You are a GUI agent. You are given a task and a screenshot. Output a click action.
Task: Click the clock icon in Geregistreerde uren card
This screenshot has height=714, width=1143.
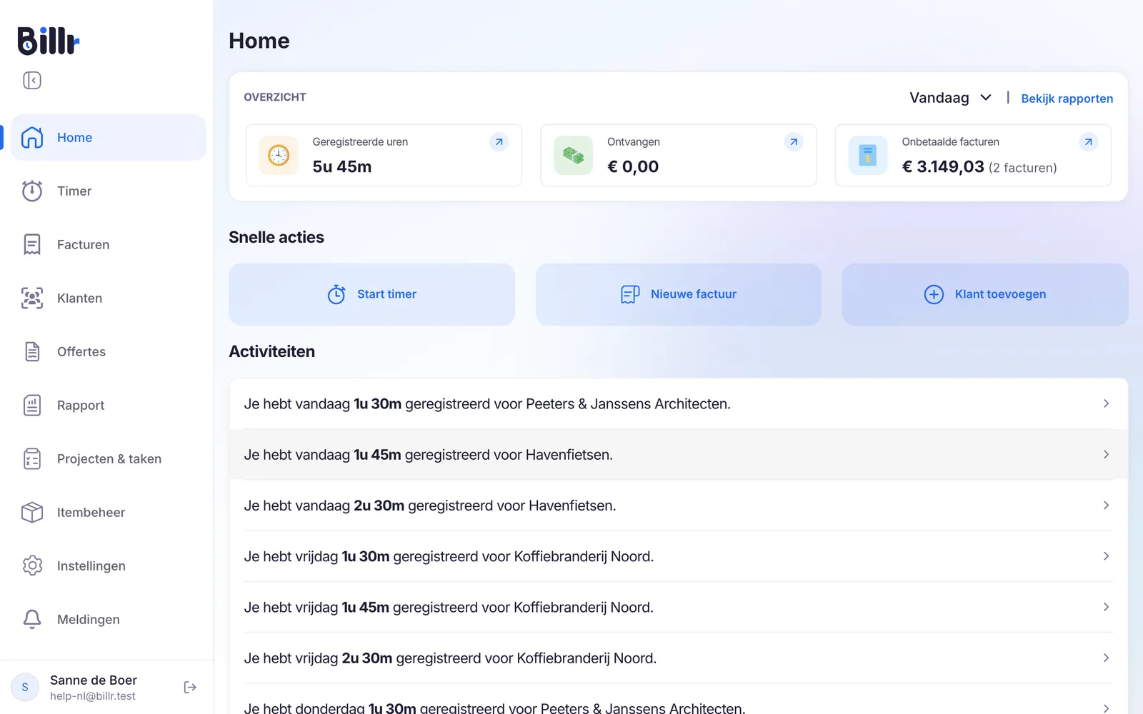click(x=279, y=155)
